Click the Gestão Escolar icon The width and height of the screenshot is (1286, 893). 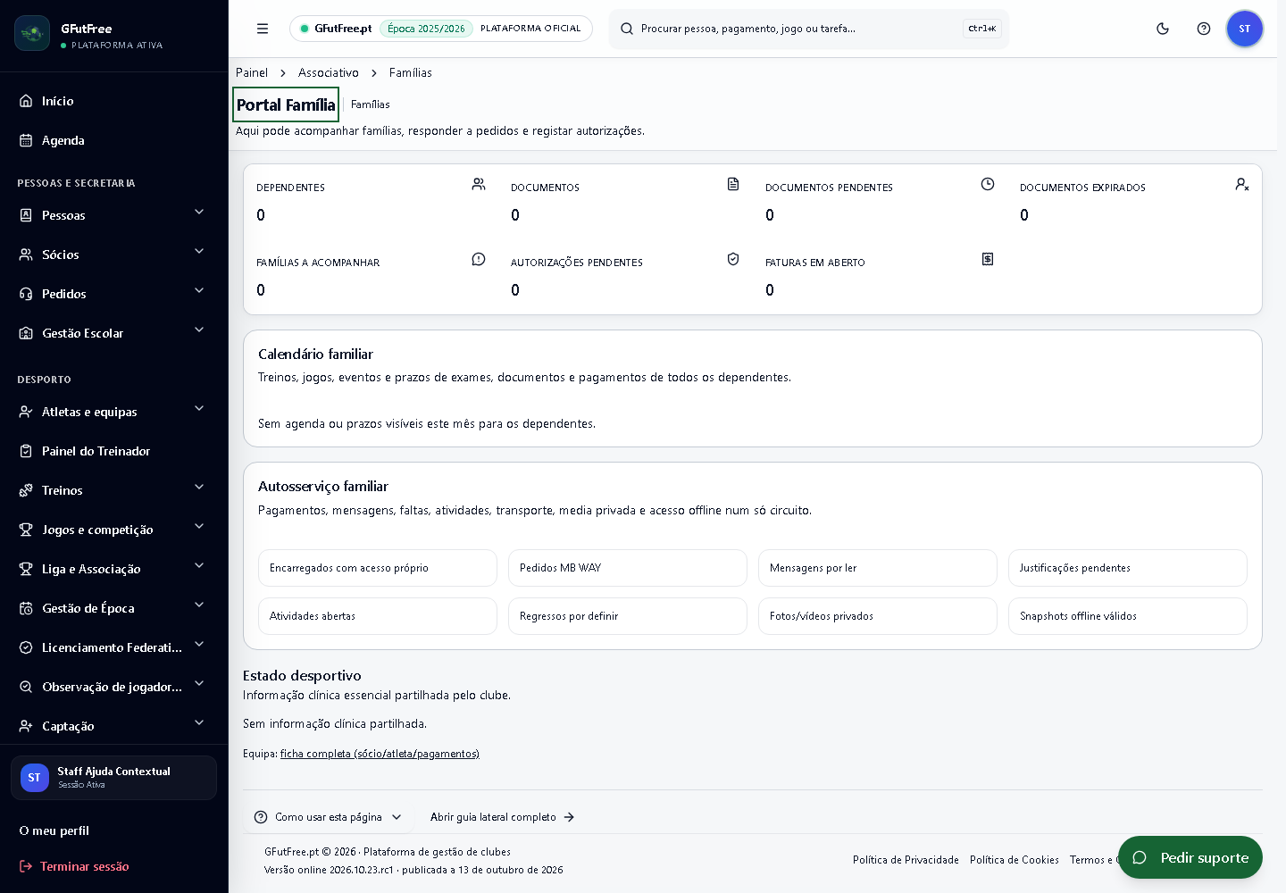click(x=26, y=333)
